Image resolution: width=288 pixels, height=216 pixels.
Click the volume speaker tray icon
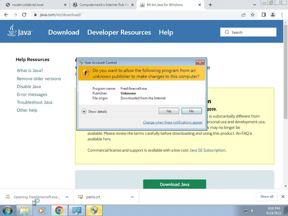pos(253,211)
